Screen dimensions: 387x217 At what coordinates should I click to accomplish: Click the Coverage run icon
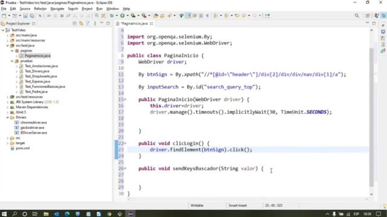point(133,16)
